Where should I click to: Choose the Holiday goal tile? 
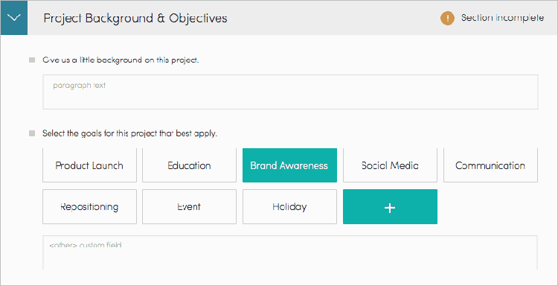click(289, 206)
